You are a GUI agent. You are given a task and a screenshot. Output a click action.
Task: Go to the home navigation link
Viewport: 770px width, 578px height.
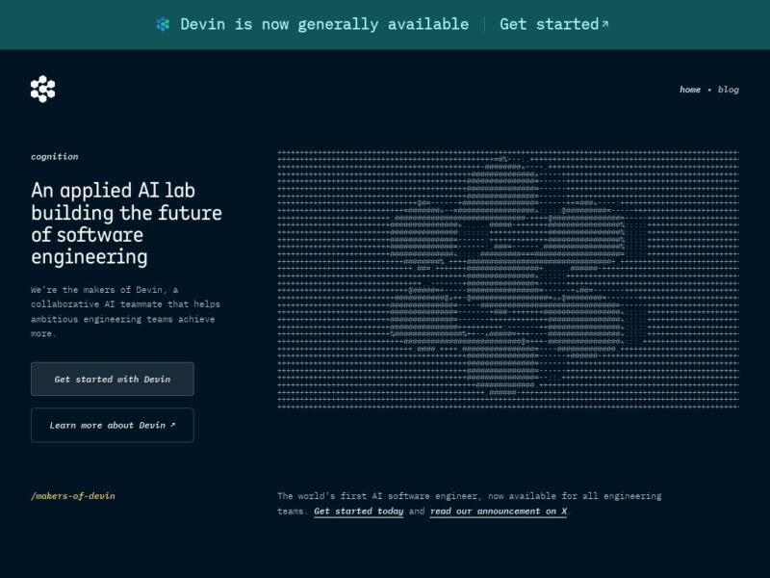tap(690, 90)
